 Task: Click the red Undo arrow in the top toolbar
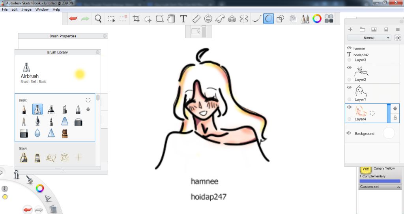click(73, 19)
